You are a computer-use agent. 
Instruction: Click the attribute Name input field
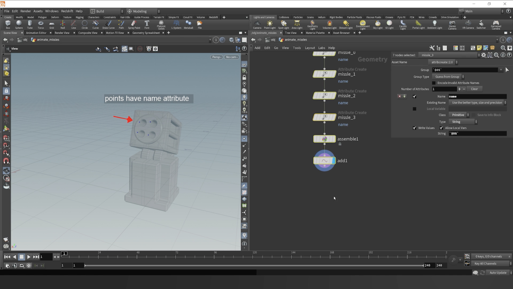pyautogui.click(x=477, y=96)
